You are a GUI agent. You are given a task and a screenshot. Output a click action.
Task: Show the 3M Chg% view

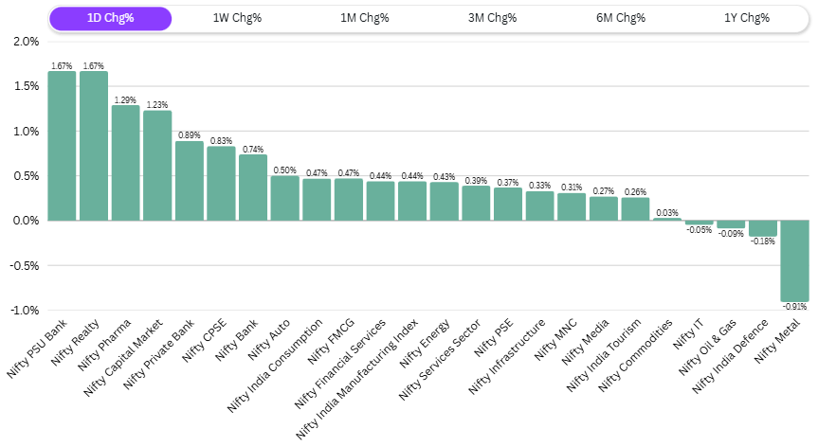[x=492, y=18]
